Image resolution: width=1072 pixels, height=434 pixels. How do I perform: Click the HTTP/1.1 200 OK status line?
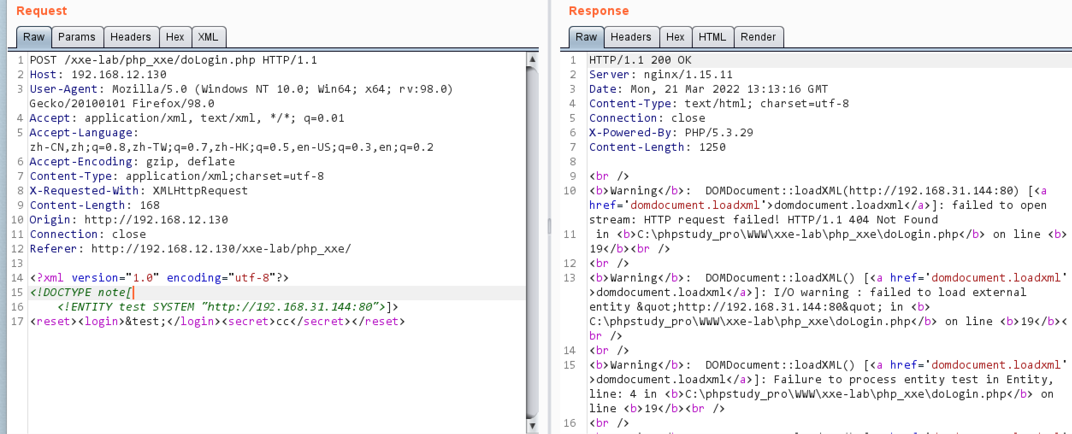[x=641, y=60]
